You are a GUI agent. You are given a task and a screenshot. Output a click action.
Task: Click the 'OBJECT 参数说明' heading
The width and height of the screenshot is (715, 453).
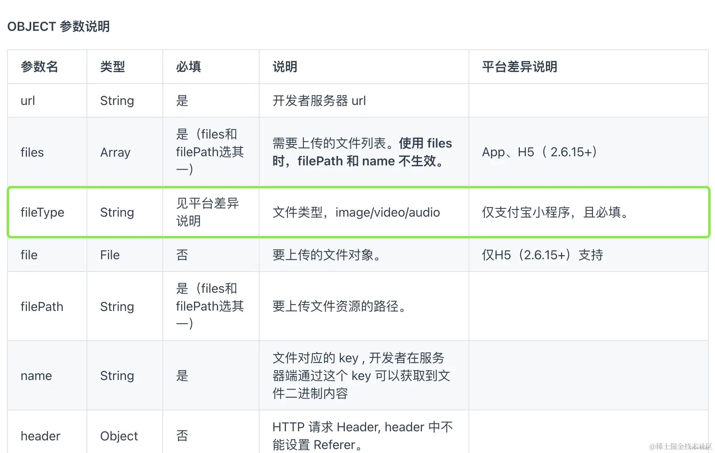coord(58,26)
